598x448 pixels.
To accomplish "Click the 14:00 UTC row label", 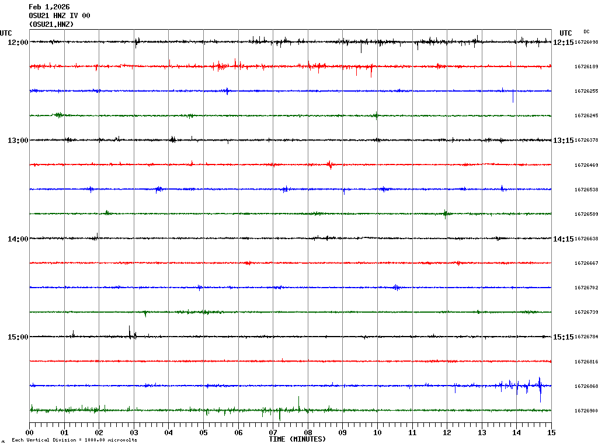I will click(x=18, y=239).
